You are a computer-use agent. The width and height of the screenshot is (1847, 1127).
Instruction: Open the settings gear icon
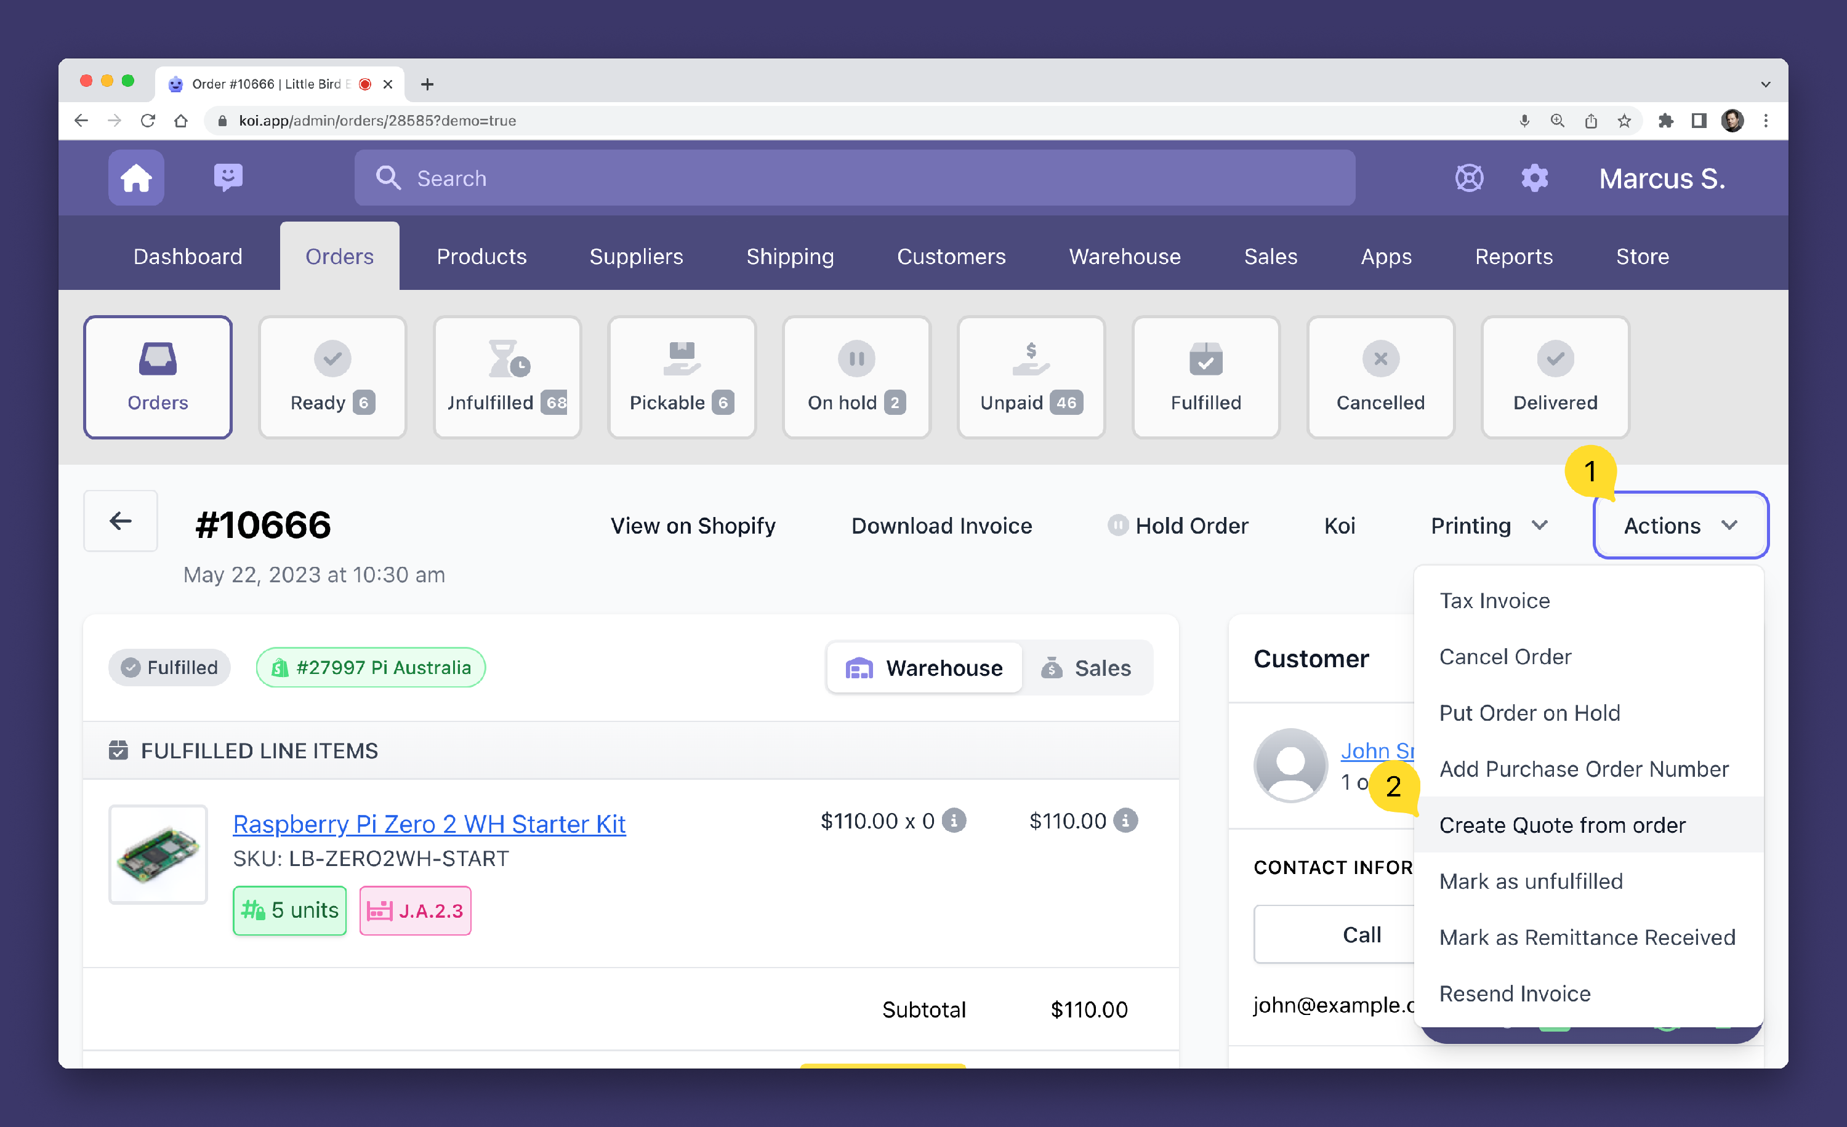pyautogui.click(x=1534, y=178)
